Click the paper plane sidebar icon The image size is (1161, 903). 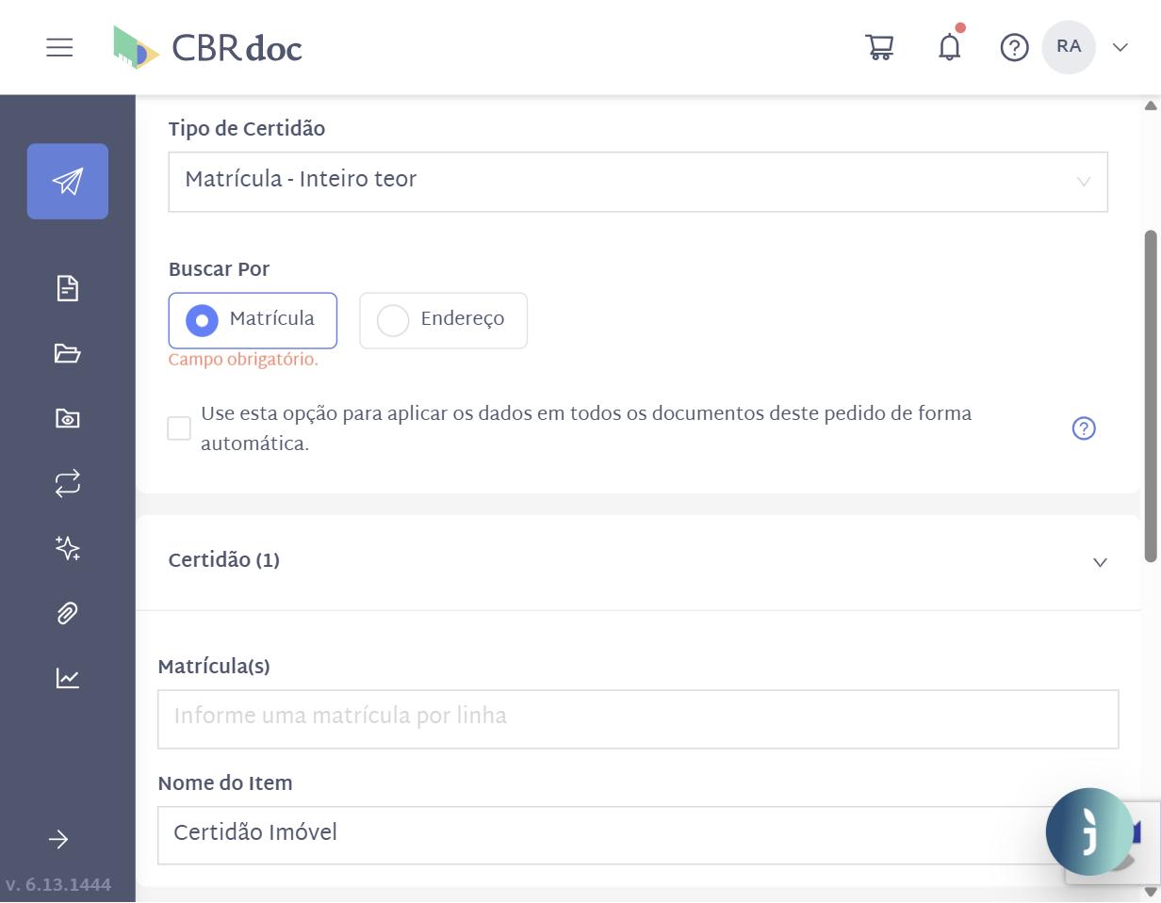point(68,182)
